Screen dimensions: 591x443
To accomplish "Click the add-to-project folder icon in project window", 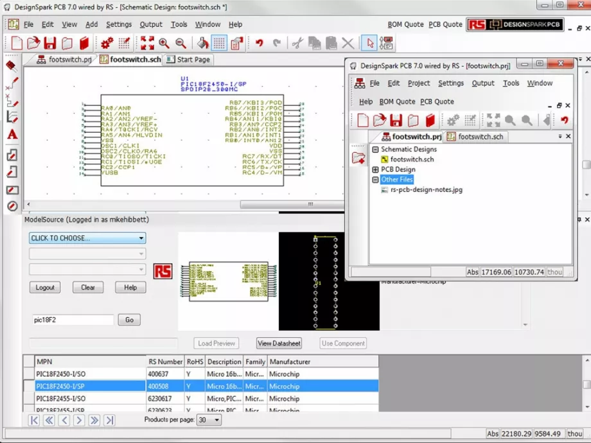I will click(358, 158).
